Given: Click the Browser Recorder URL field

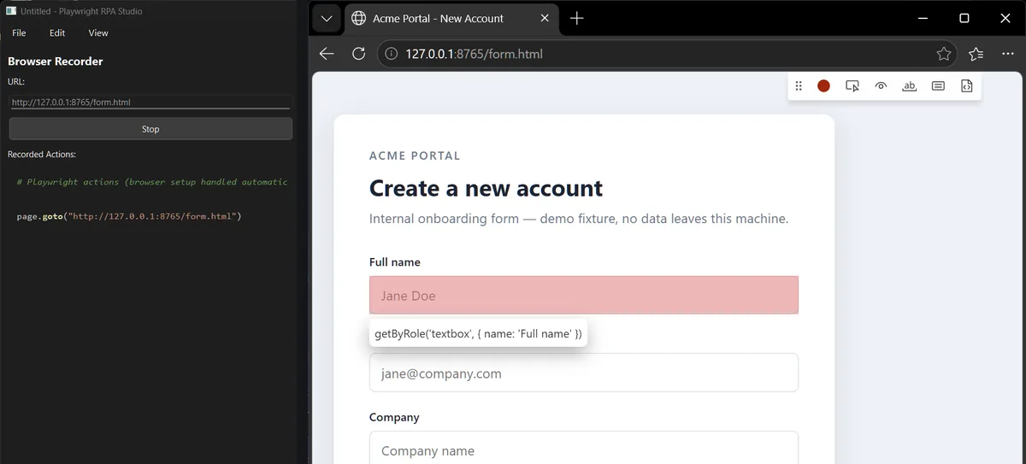Looking at the screenshot, I should point(150,102).
